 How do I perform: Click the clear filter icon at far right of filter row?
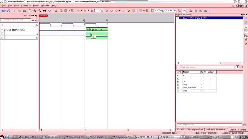pos(242,67)
